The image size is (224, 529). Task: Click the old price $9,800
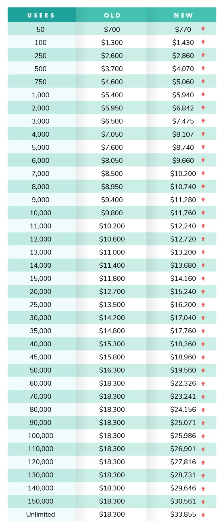pos(112,213)
